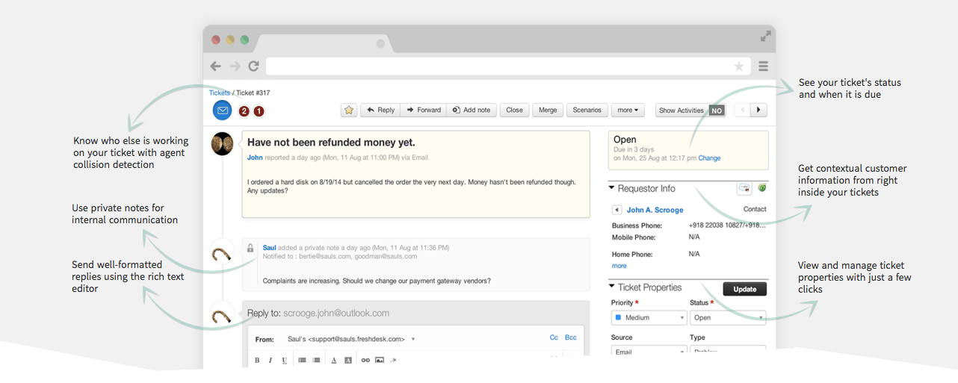The image size is (958, 383).
Task: Click the browser forward arrow
Action: 235,66
